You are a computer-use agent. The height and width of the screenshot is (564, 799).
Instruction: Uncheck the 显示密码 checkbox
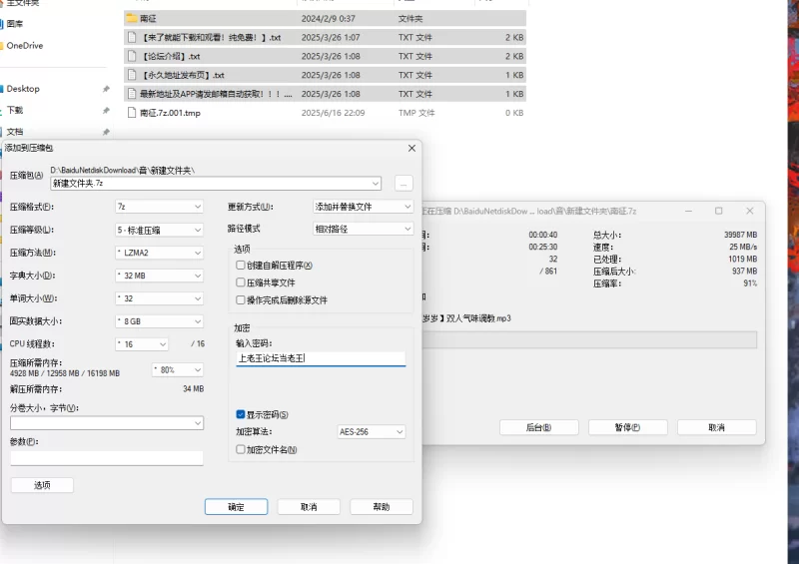coord(241,414)
